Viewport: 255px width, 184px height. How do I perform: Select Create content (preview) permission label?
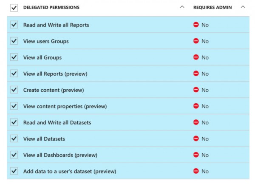54,90
